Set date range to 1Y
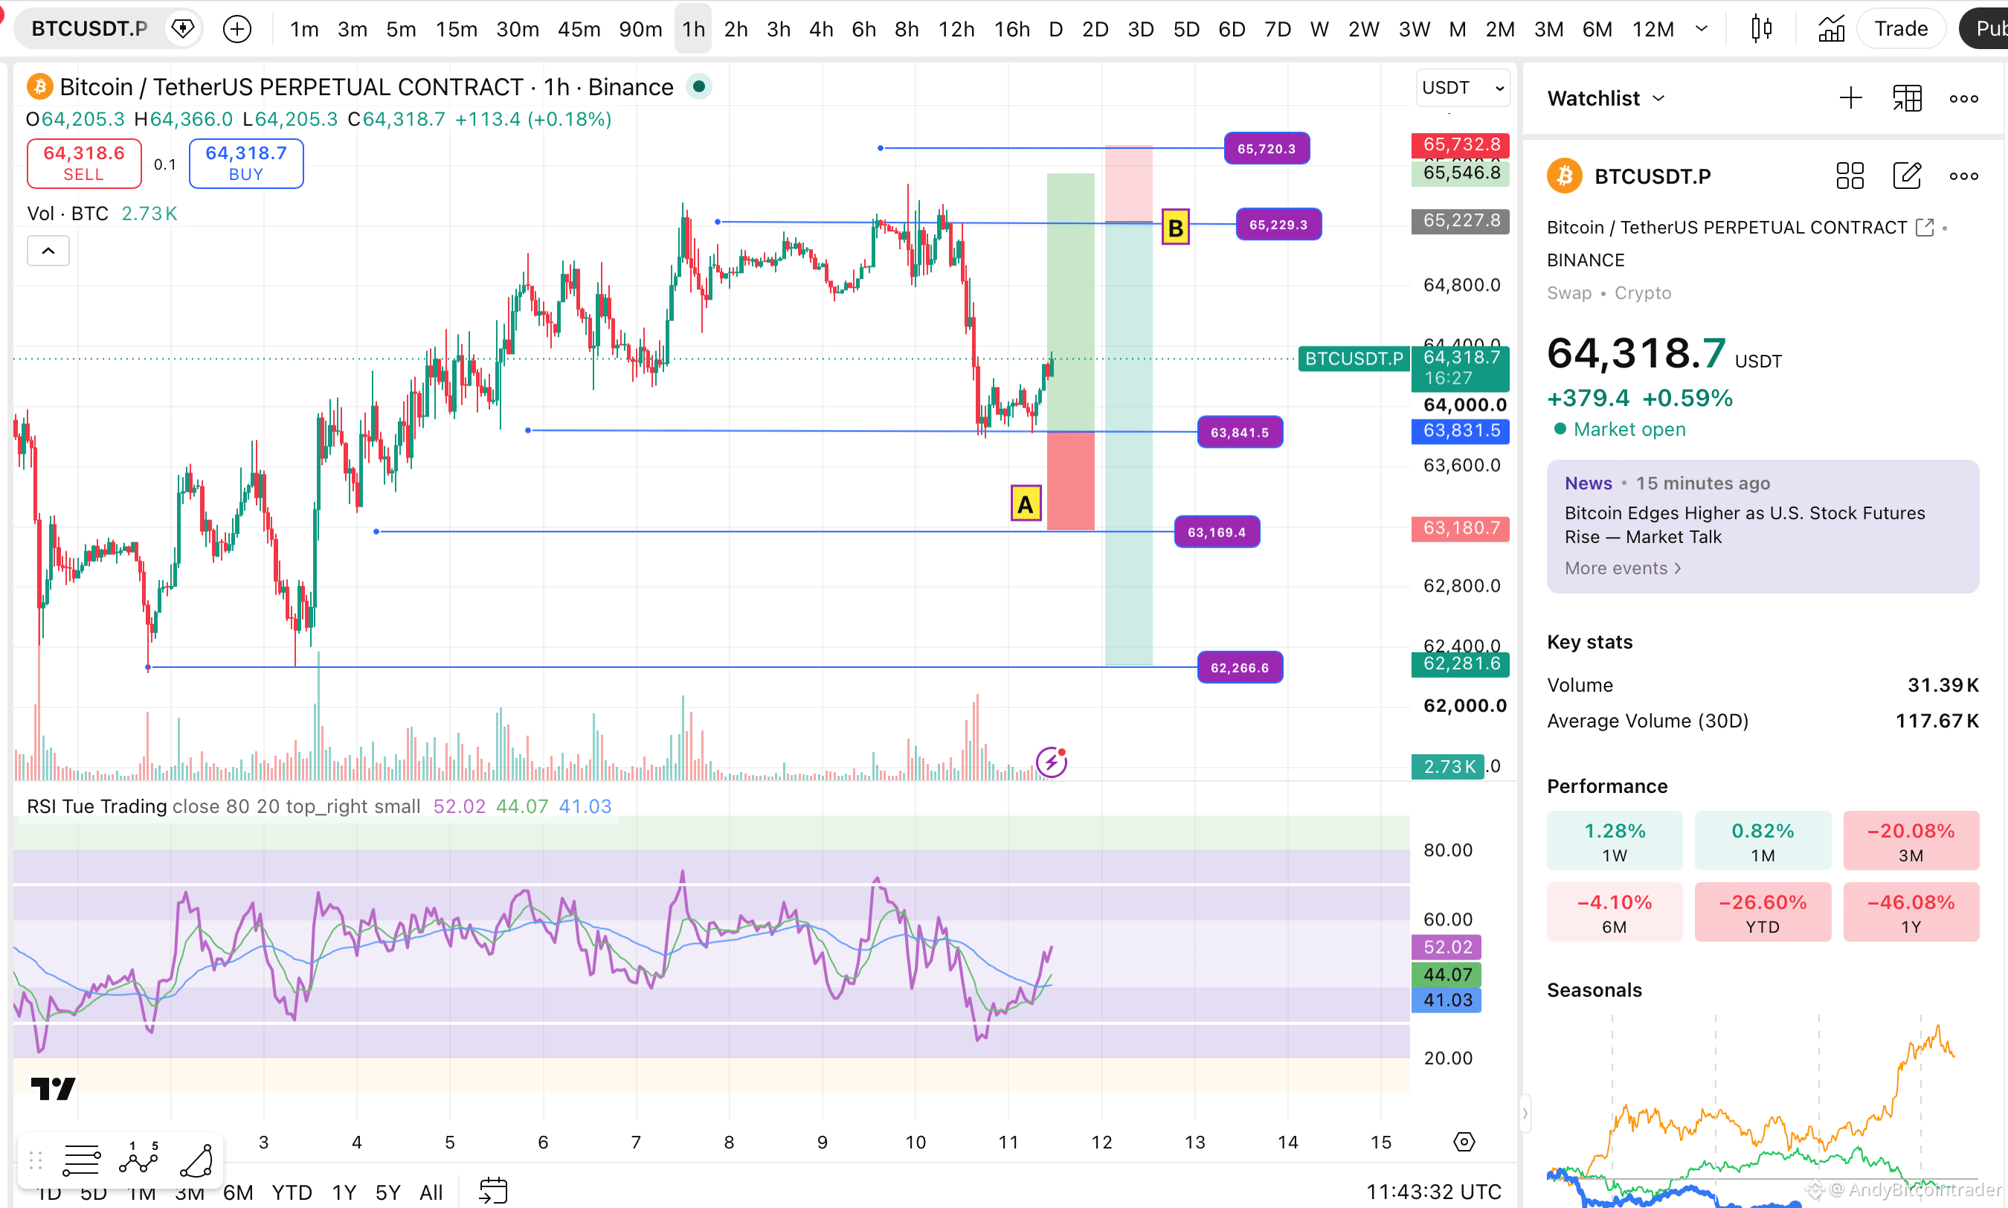The width and height of the screenshot is (2008, 1208). pos(344,1192)
